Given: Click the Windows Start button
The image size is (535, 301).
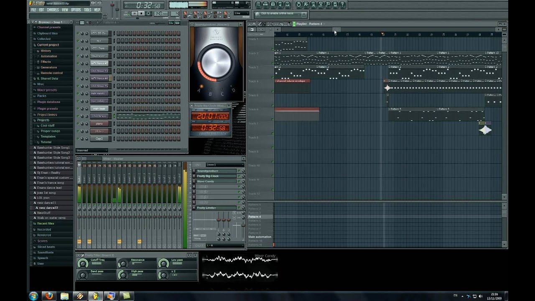Looking at the screenshot, I should 33,296.
